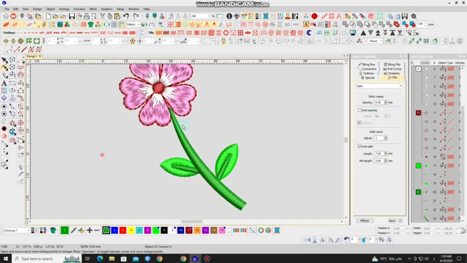This screenshot has height=263, width=467.
Task: Increase the Satin count Adjust stepper
Action: [386, 137]
